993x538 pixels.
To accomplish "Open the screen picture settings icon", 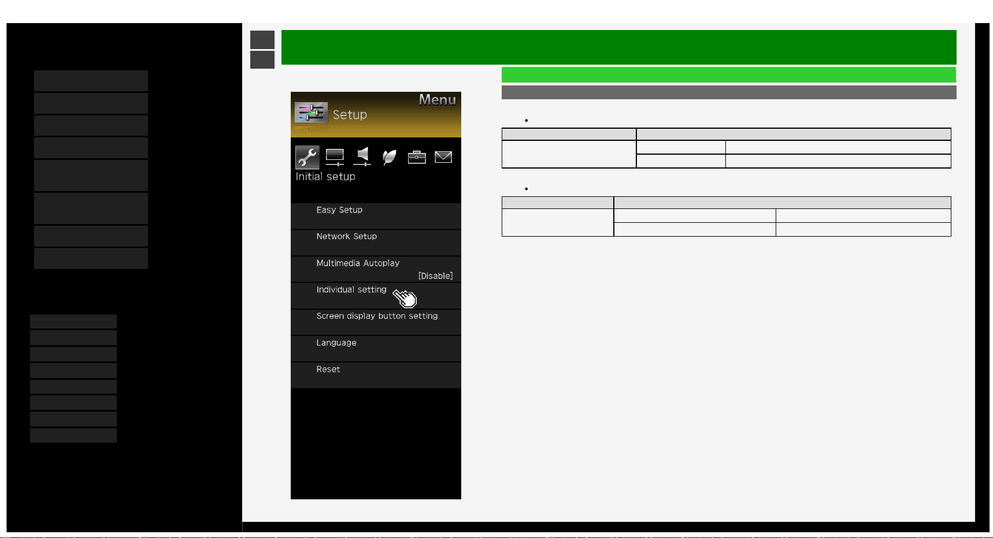I will pos(335,157).
